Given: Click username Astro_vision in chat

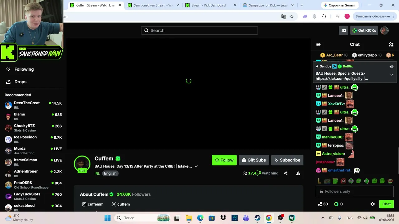Looking at the screenshot, I should click(333, 154).
